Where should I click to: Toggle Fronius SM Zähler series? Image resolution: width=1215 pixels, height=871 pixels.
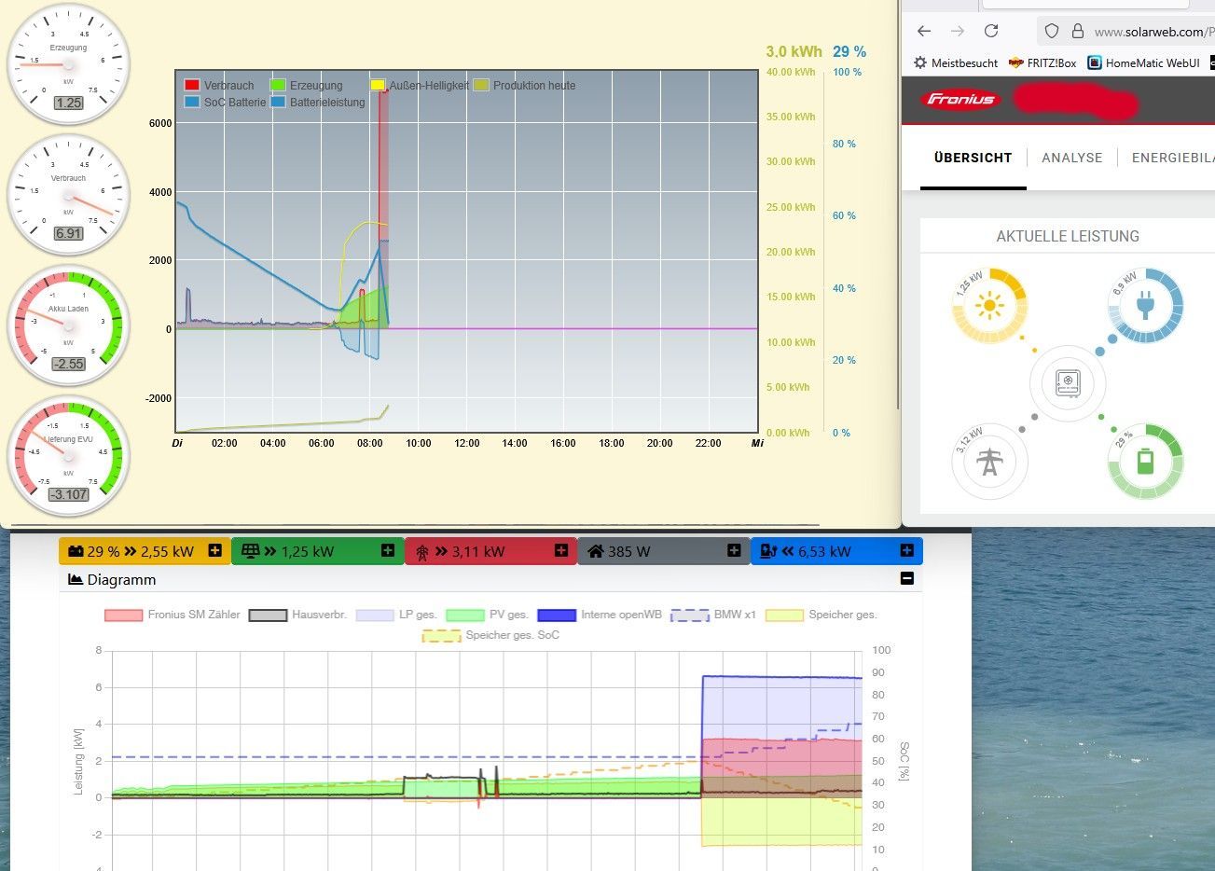[x=172, y=615]
